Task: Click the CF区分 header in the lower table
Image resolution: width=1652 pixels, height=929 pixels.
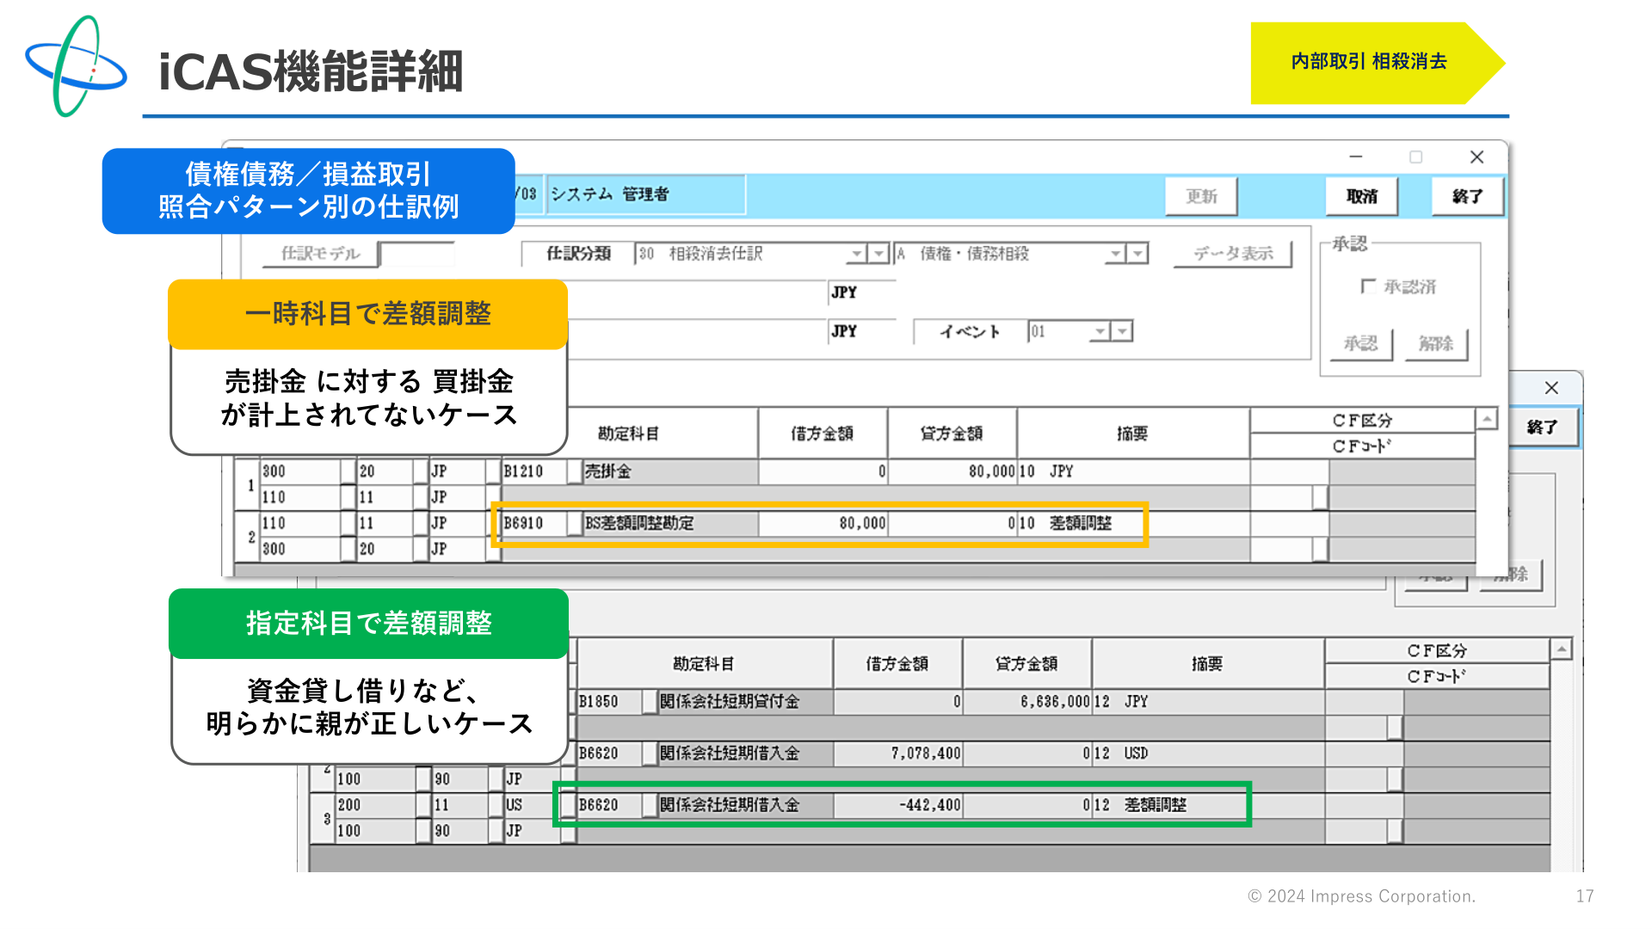Action: pyautogui.click(x=1437, y=651)
